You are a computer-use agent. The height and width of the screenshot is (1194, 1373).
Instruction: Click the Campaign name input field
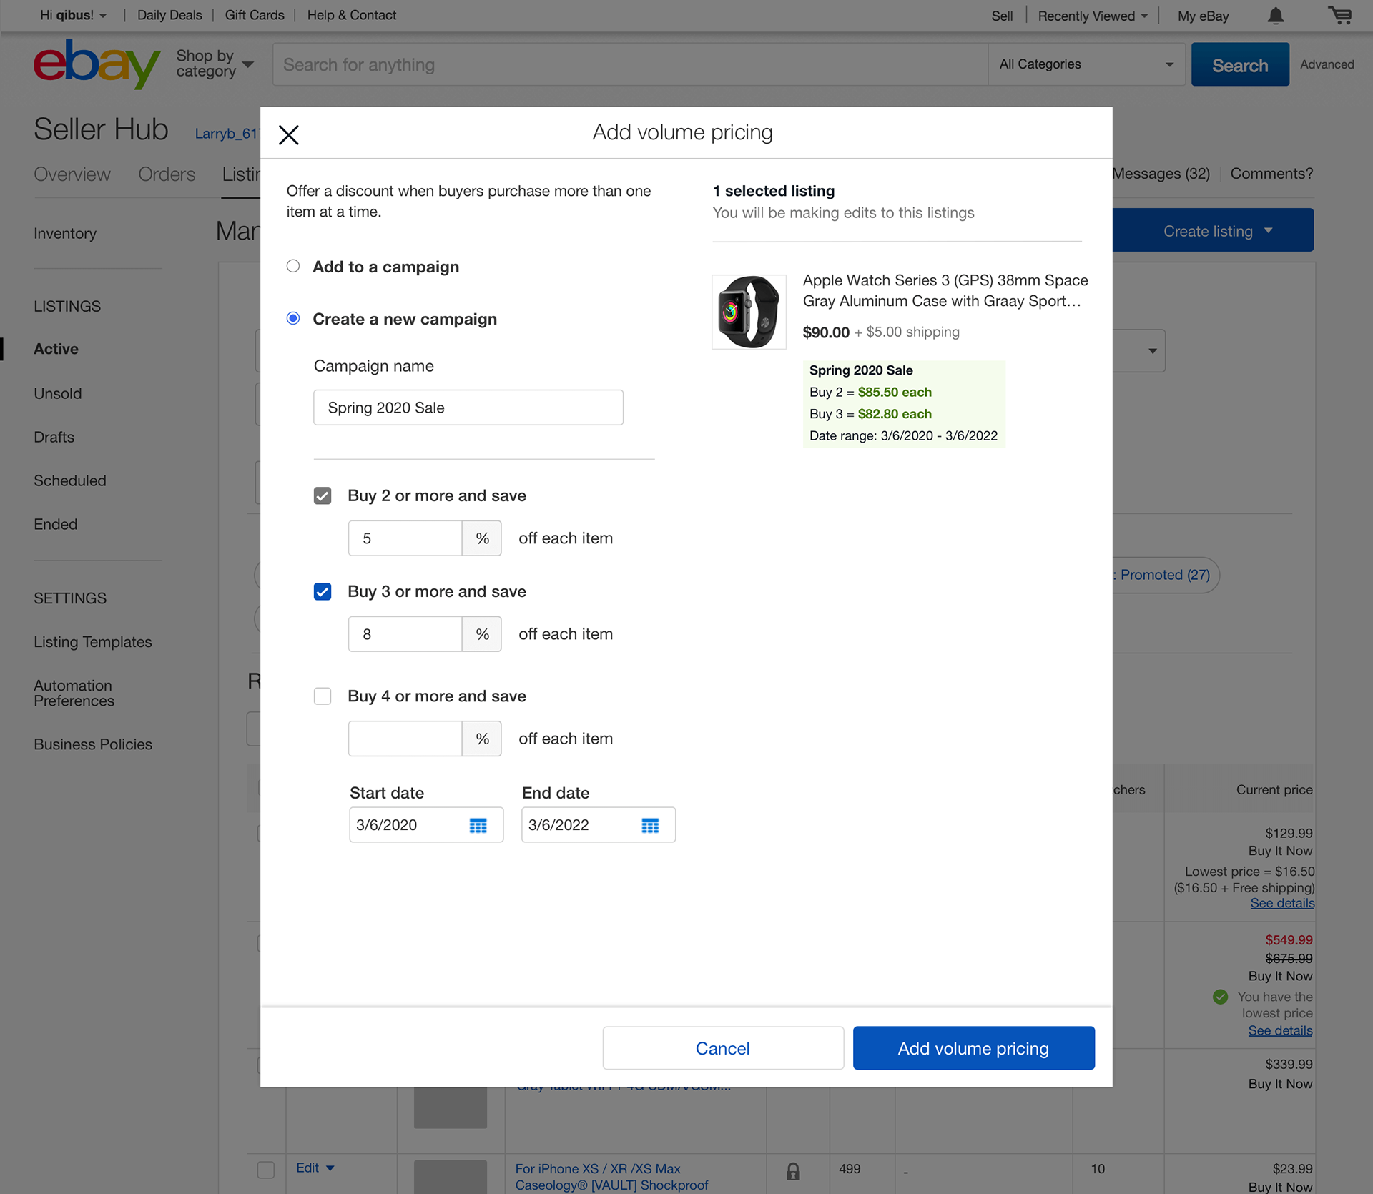(x=468, y=408)
